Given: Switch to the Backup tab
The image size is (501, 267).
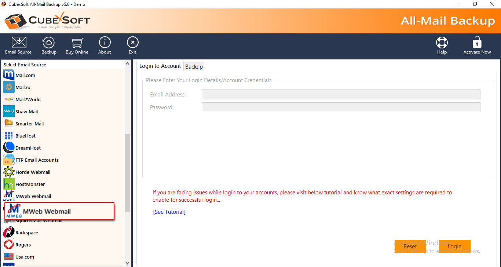Looking at the screenshot, I should click(x=194, y=66).
